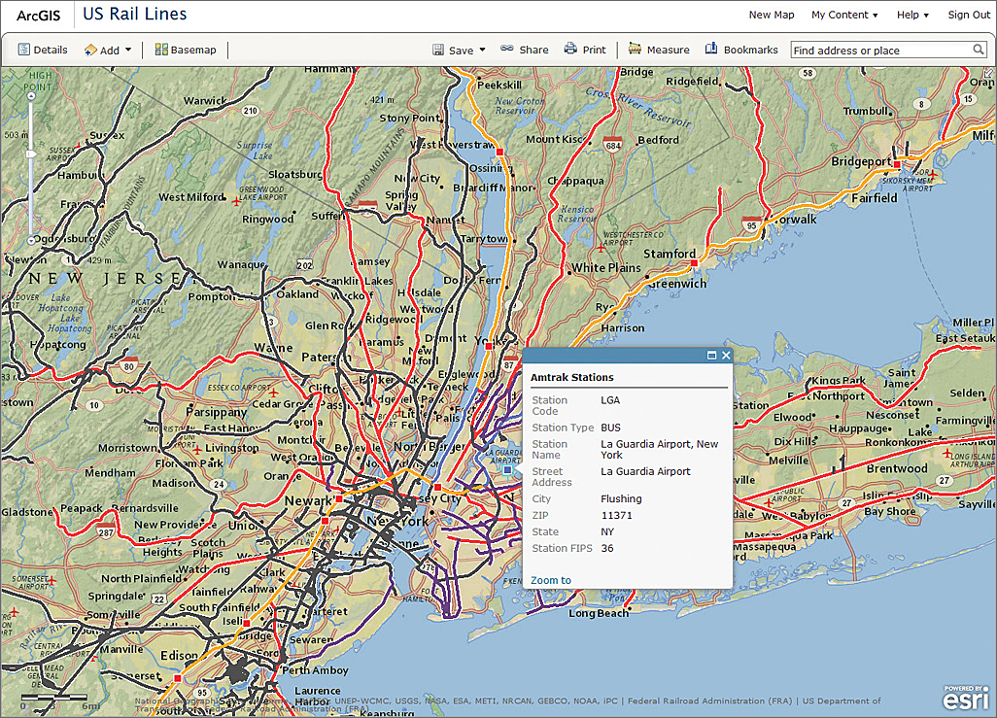This screenshot has width=997, height=718.
Task: Click the ArcGIS home logo
Action: [38, 16]
